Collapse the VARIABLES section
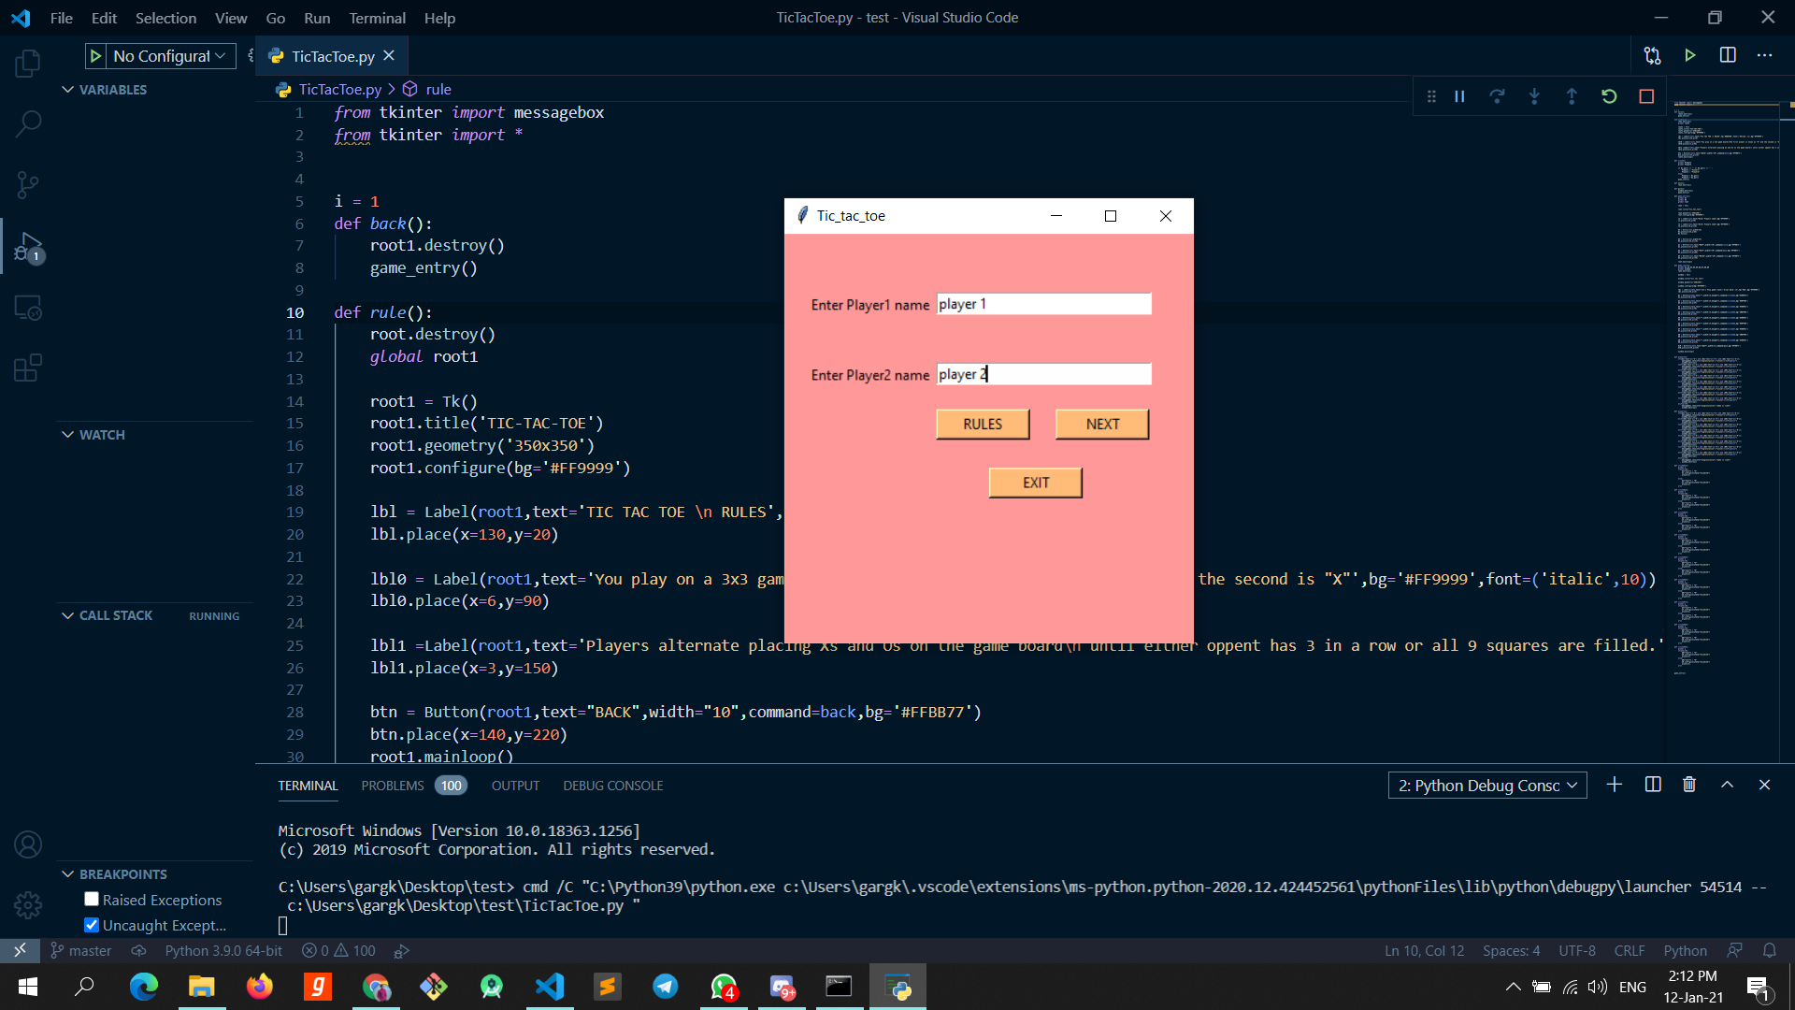The height and width of the screenshot is (1010, 1795). coord(68,90)
